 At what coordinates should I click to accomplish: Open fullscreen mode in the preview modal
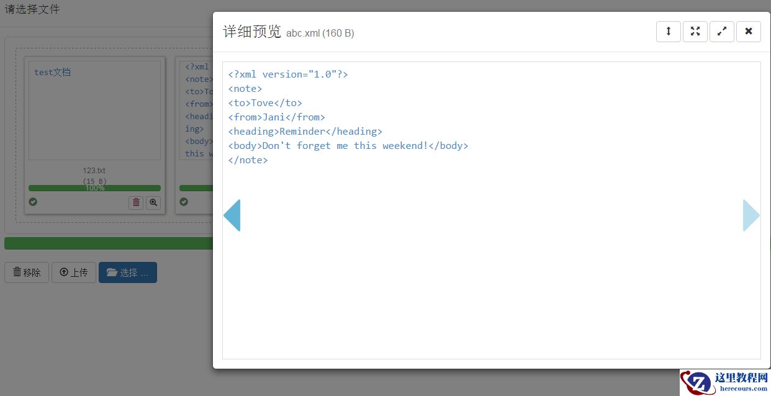tap(695, 31)
